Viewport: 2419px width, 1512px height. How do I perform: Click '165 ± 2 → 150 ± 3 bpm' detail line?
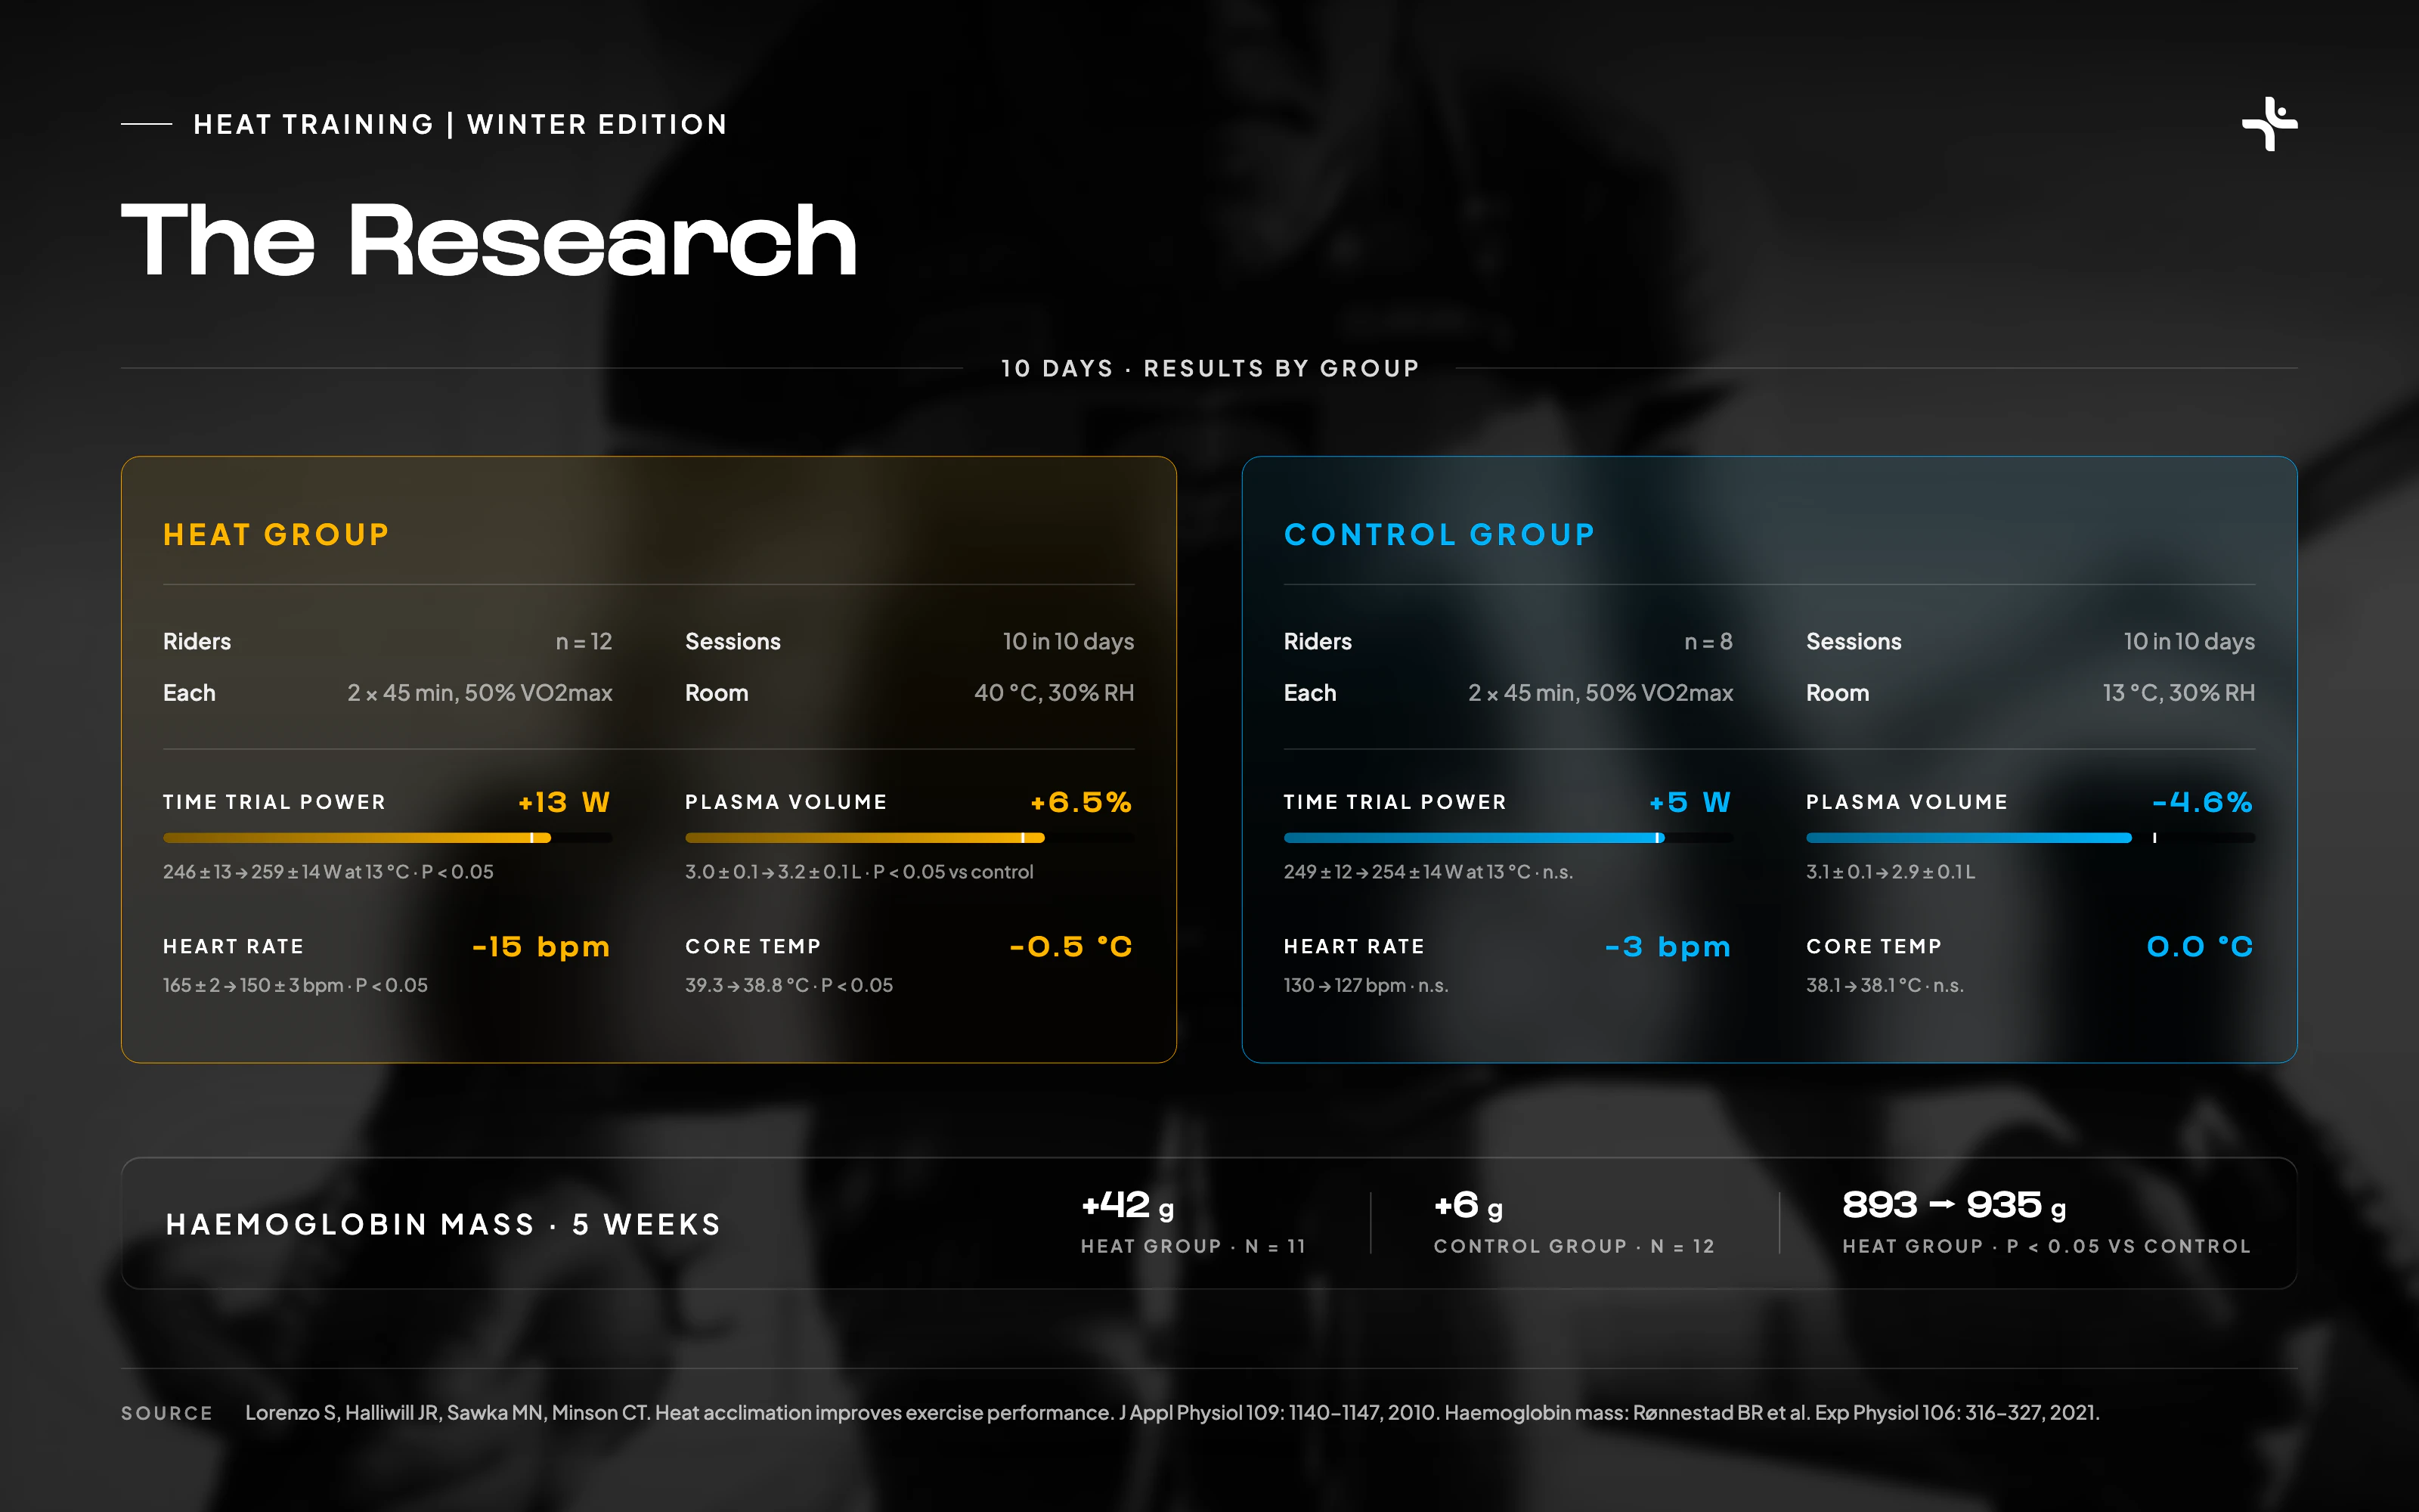click(295, 985)
